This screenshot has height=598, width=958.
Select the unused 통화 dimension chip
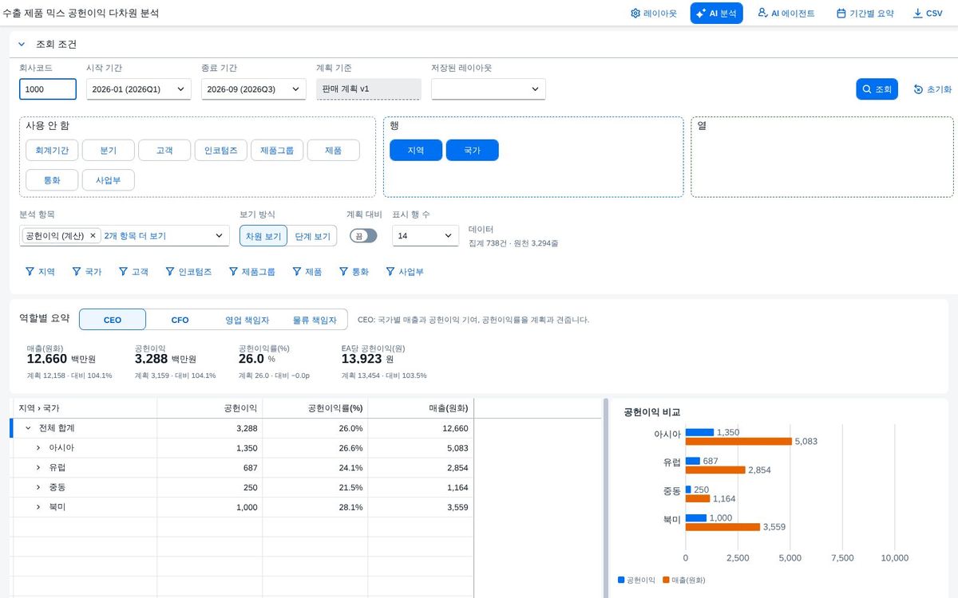51,179
